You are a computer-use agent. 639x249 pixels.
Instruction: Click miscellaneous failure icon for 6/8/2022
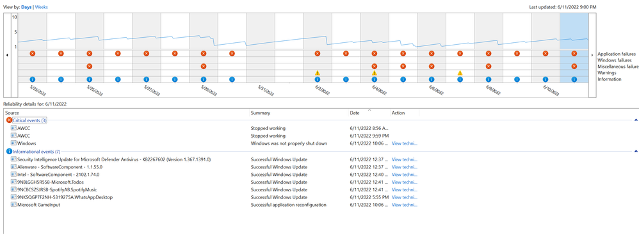(489, 66)
